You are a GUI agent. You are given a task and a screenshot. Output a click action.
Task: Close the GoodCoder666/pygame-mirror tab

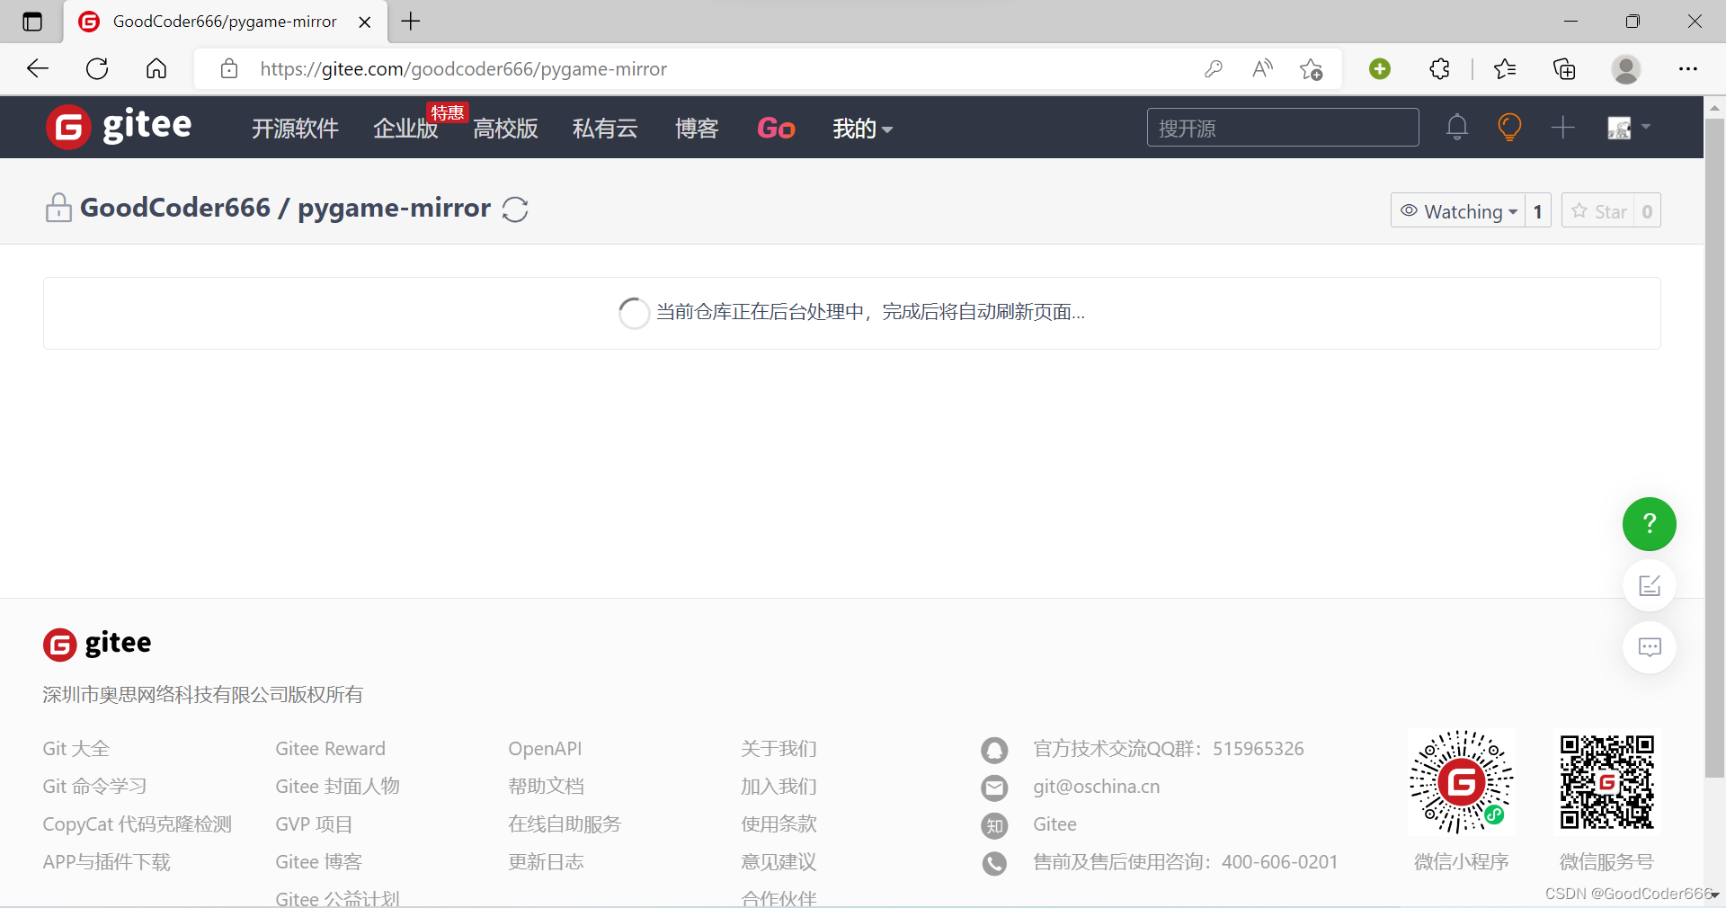365,22
